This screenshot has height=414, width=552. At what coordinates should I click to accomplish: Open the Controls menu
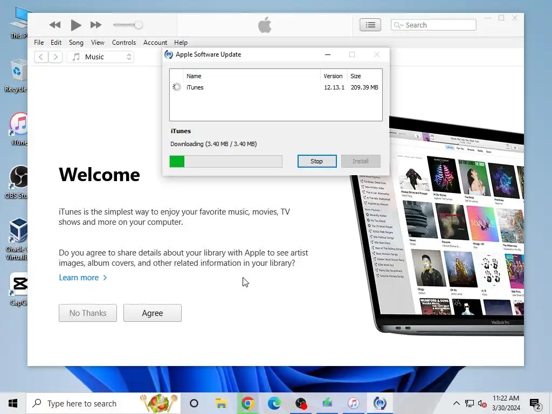(x=123, y=43)
